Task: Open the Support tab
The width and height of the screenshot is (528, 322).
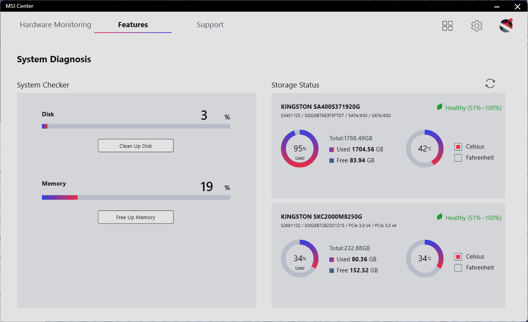Action: [210, 25]
